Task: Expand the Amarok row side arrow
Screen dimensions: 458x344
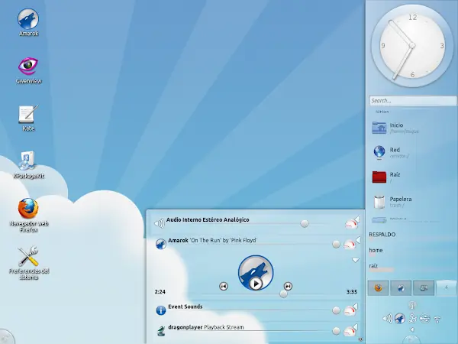Action: (x=358, y=240)
